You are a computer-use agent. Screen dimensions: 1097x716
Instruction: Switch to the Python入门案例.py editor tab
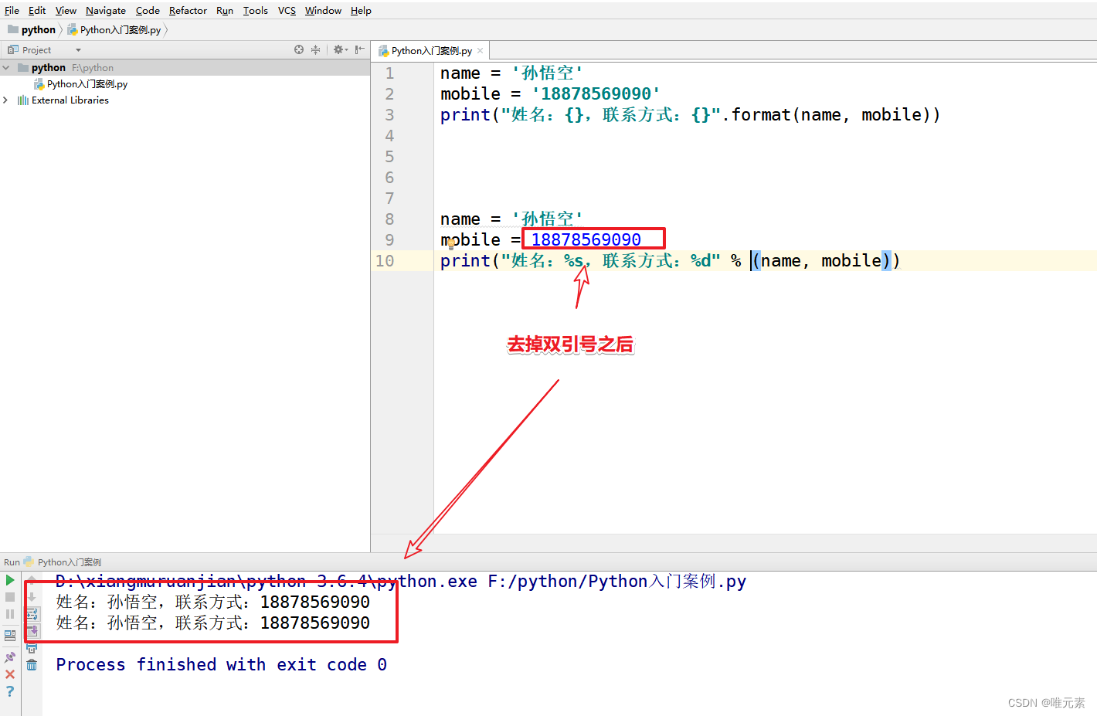(x=430, y=49)
